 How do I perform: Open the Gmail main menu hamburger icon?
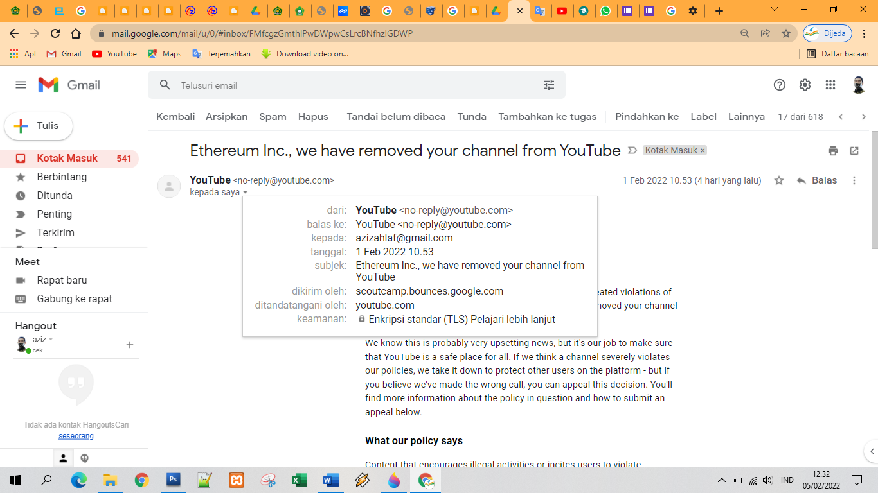21,85
